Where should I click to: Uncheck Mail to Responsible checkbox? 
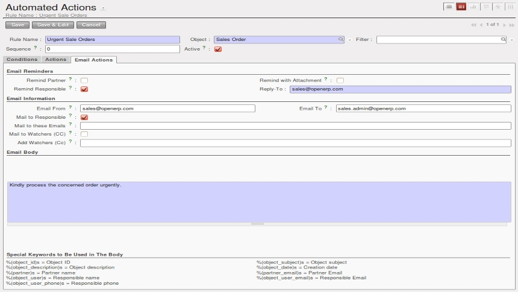(84, 117)
